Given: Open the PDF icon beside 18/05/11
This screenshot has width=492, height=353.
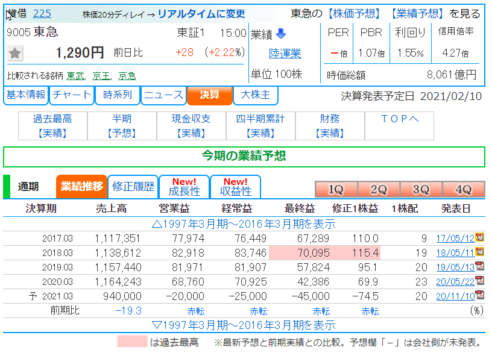Looking at the screenshot, I should point(480,252).
